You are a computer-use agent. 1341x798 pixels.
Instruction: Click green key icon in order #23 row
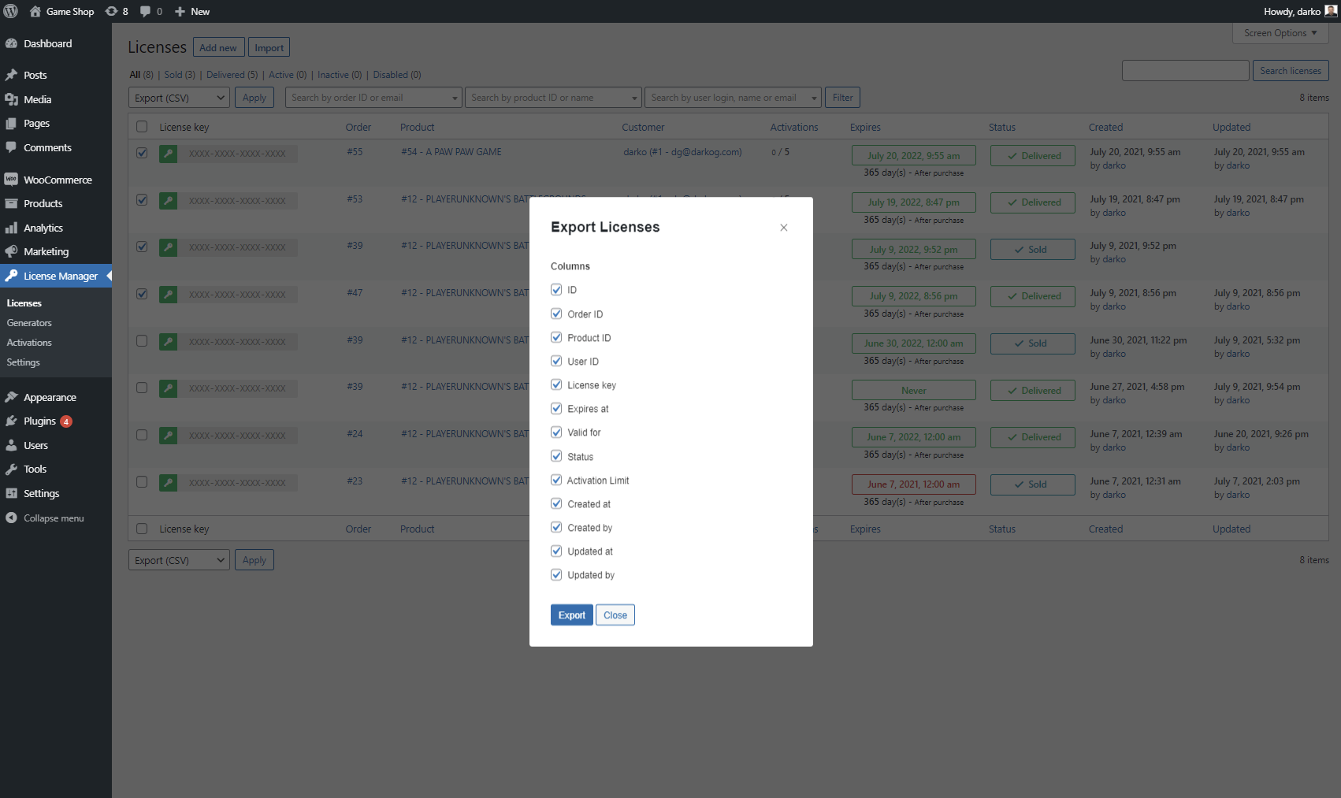tap(168, 482)
